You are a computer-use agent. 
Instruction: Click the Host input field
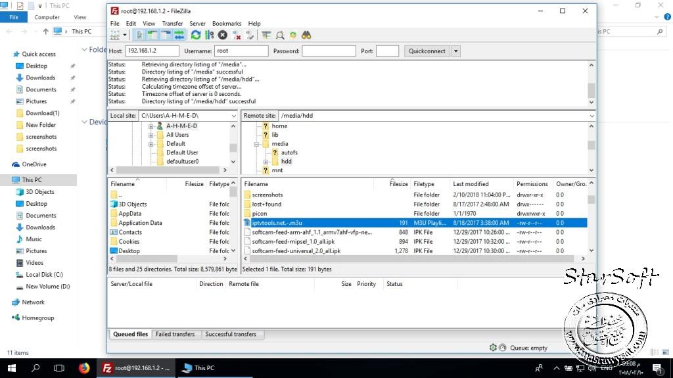tap(152, 51)
